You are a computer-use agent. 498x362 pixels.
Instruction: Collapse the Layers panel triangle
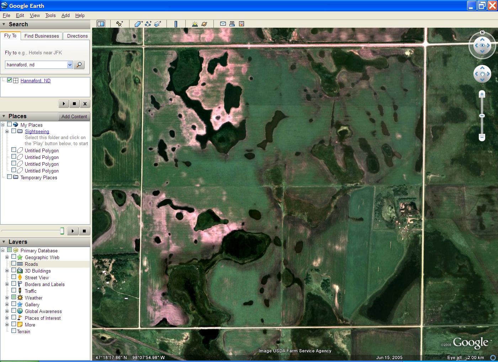pos(4,242)
